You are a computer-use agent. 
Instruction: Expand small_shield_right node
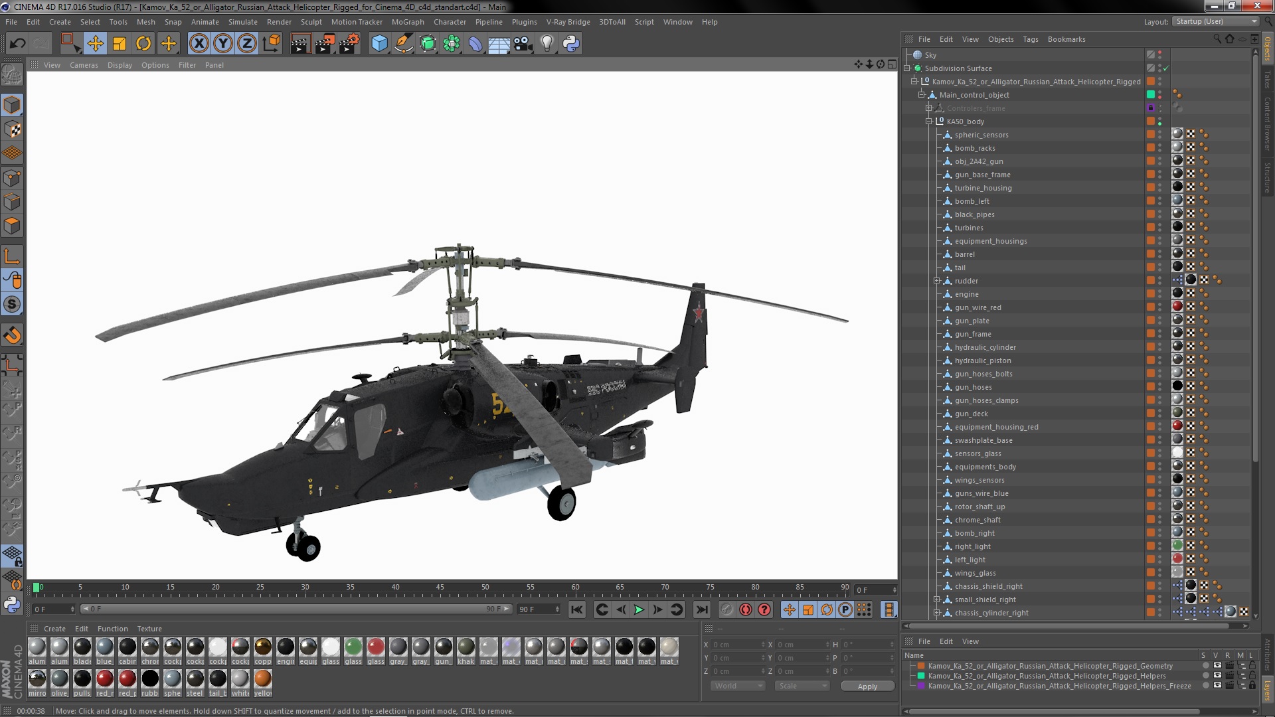pyautogui.click(x=937, y=599)
